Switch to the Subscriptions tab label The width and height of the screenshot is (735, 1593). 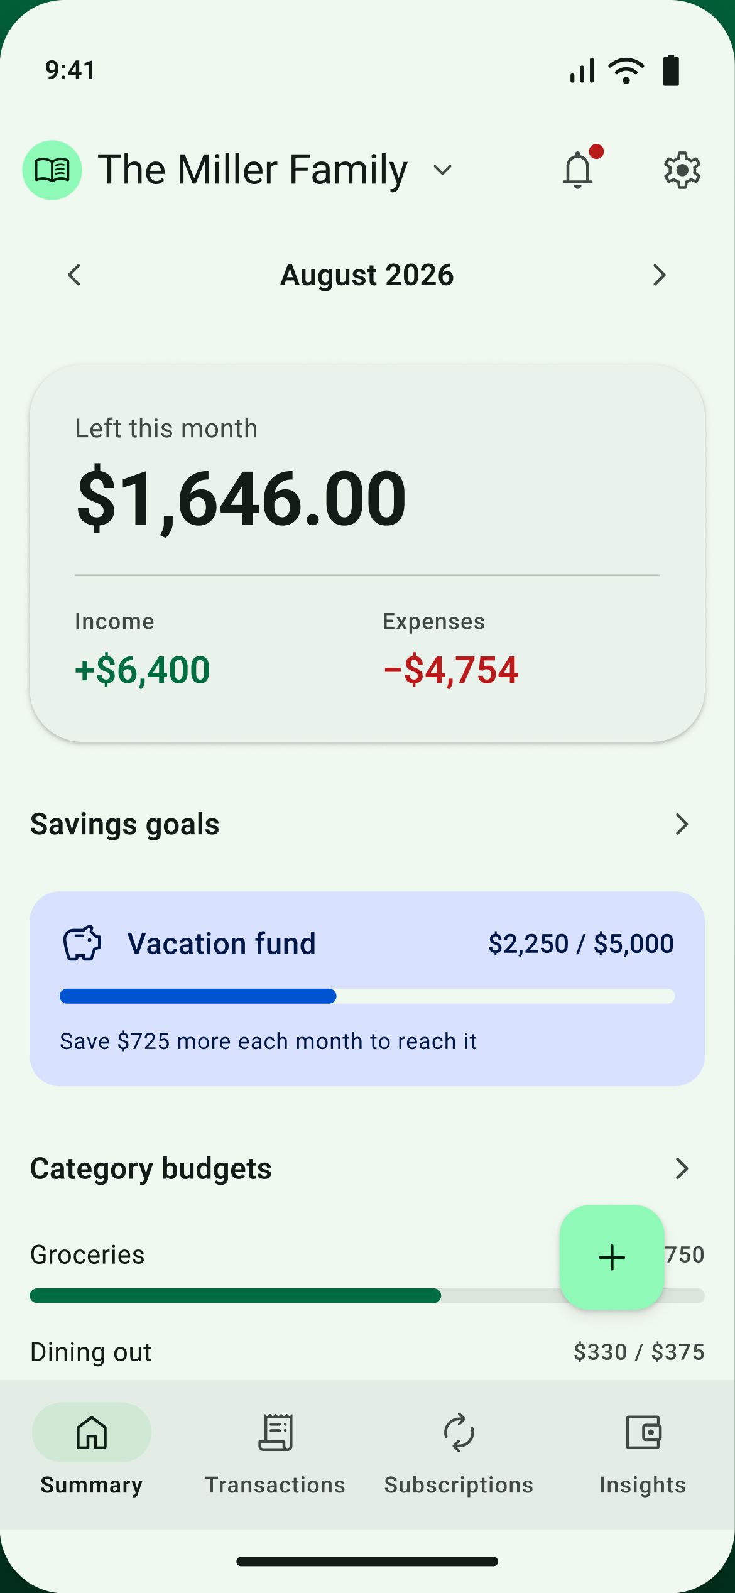459,1485
